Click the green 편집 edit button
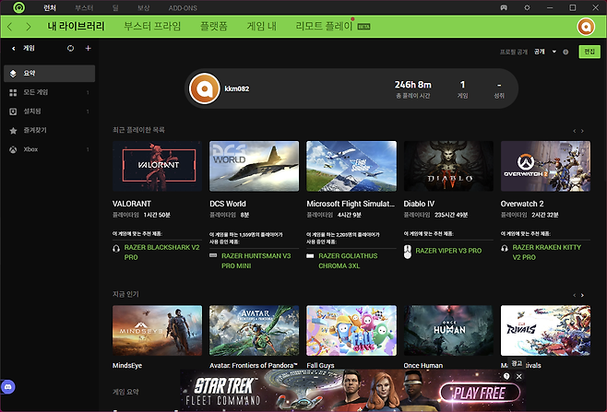Viewport: 607px width, 412px height. click(x=588, y=53)
